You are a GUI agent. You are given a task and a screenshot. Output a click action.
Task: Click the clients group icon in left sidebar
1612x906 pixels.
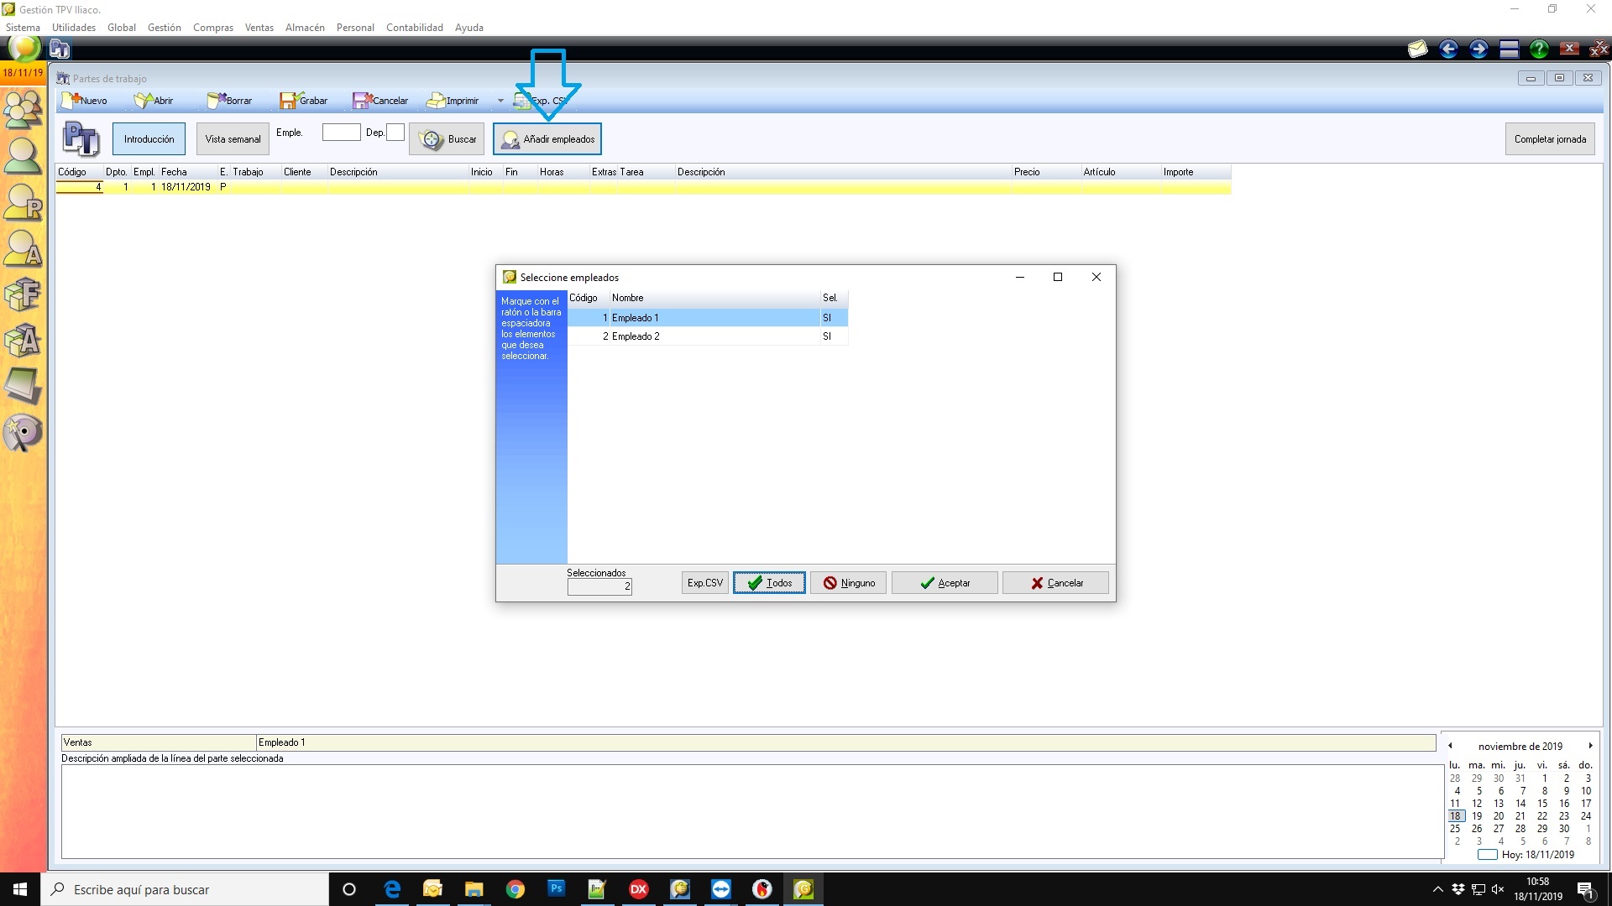pos(24,109)
